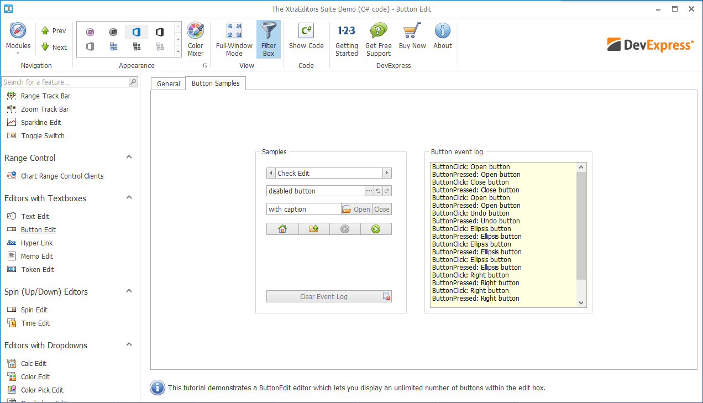Image resolution: width=703 pixels, height=403 pixels.
Task: Click the folder-up icon button in Samples
Action: tap(314, 229)
